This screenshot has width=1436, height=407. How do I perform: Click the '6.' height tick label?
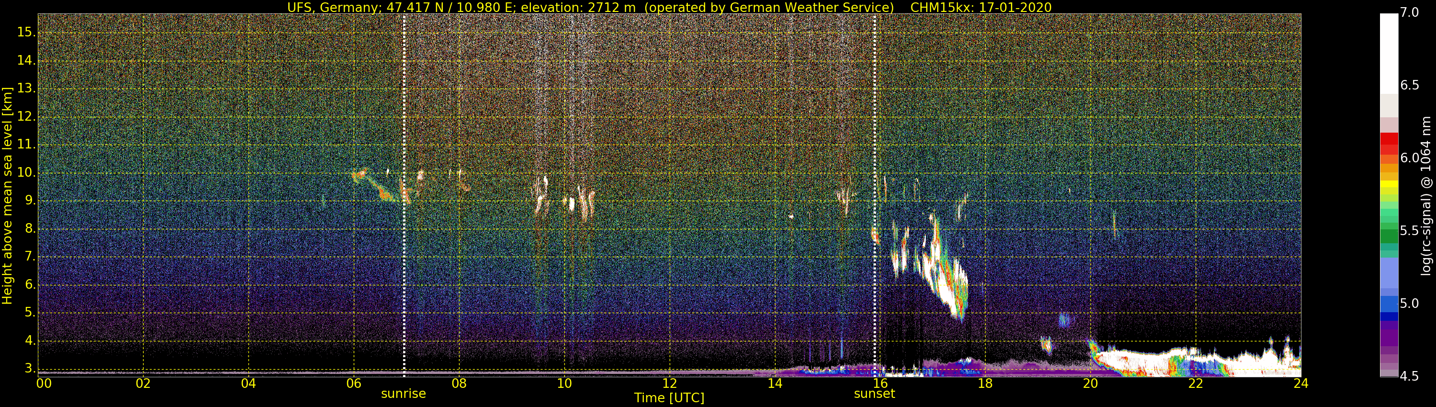(30, 285)
